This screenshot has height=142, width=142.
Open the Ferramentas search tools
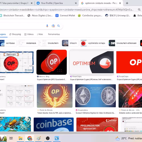pos(54,34)
